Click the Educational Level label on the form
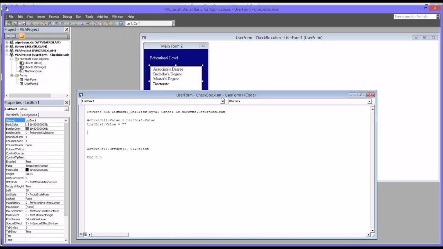 click(x=164, y=58)
